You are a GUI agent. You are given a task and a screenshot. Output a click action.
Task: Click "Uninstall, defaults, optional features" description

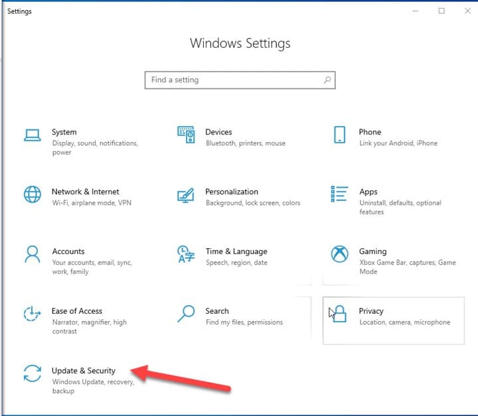[x=400, y=207]
